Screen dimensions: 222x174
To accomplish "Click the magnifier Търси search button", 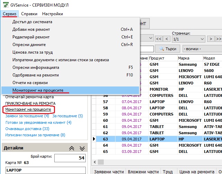I will click(167, 49).
